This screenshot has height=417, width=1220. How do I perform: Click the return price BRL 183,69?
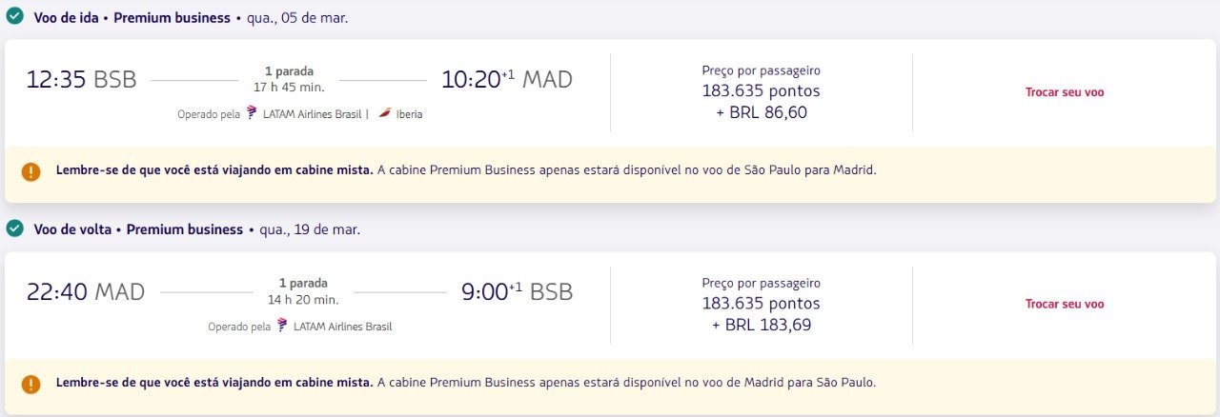[761, 325]
